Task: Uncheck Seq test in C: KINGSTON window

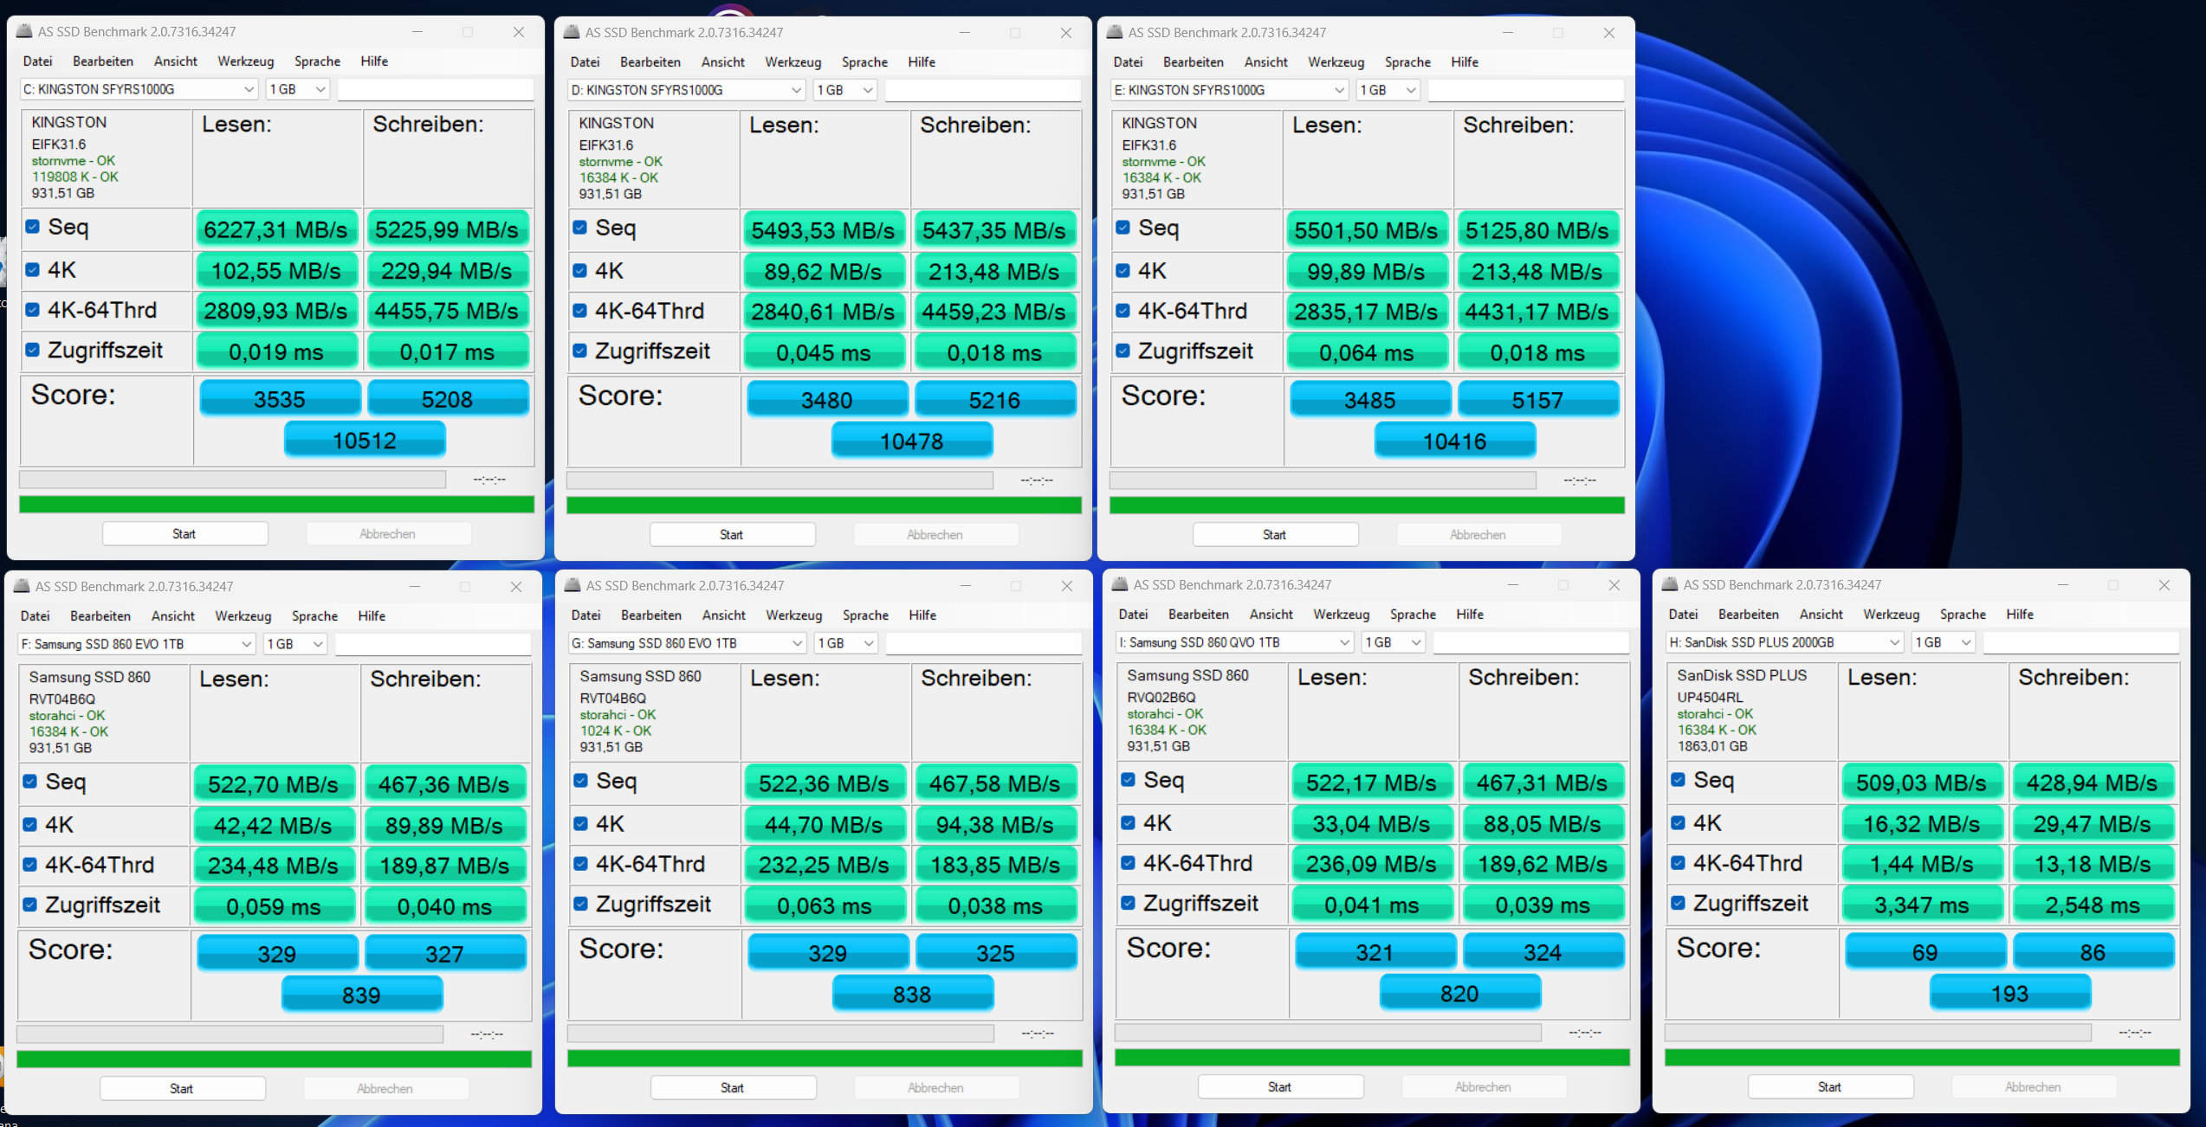Action: pyautogui.click(x=33, y=227)
